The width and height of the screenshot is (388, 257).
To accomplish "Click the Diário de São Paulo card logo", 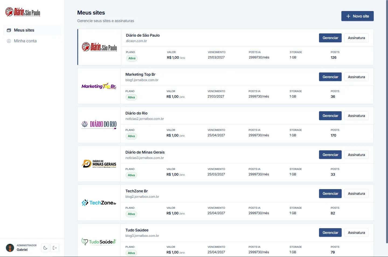I will click(99, 47).
